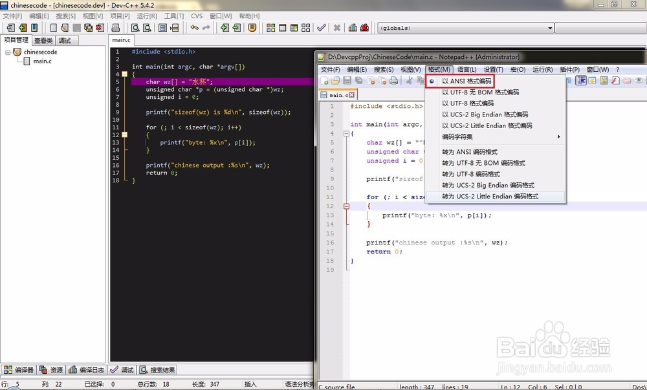Collapse fold marker at line 4 in Notepad++
The height and width of the screenshot is (390, 647).
[x=346, y=134]
